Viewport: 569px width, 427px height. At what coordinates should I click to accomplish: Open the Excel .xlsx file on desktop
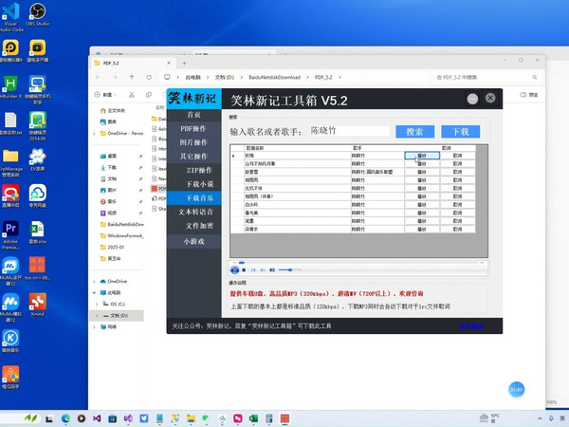pos(37,232)
